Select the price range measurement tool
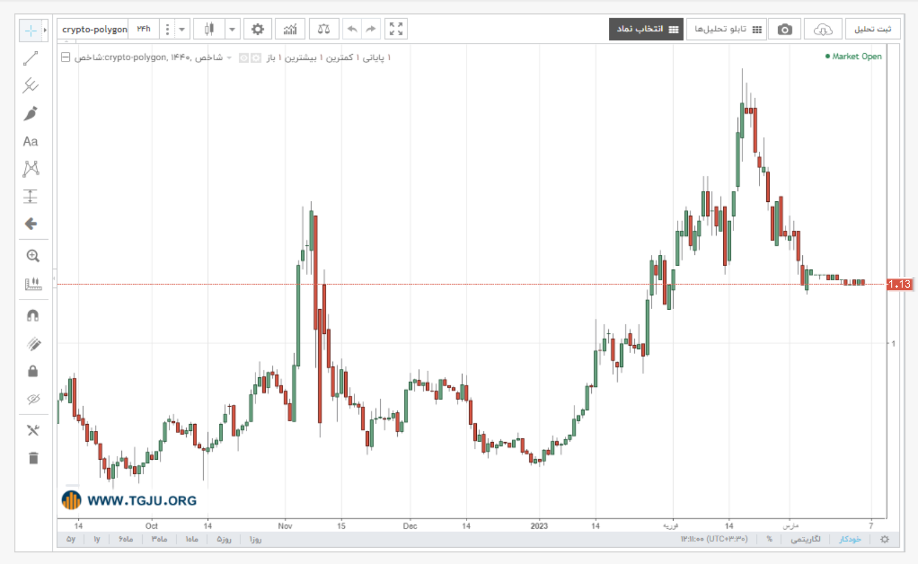This screenshot has height=564, width=918. [30, 196]
